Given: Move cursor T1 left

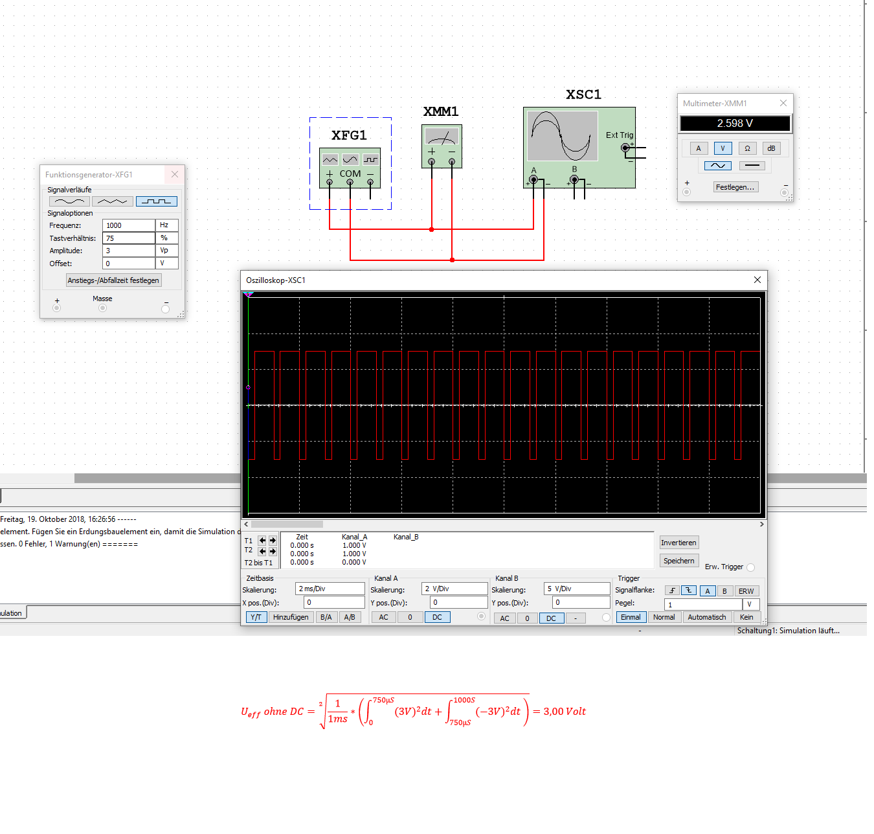Looking at the screenshot, I should pyautogui.click(x=262, y=540).
